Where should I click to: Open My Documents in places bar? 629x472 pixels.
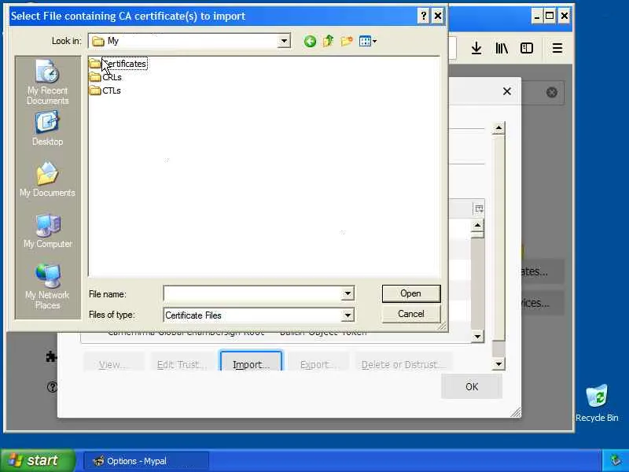[x=47, y=179]
